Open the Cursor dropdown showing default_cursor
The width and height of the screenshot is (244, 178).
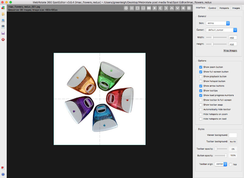point(221,30)
